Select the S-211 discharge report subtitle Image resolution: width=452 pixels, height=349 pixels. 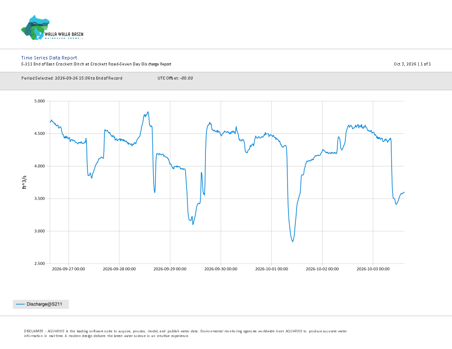pyautogui.click(x=96, y=64)
